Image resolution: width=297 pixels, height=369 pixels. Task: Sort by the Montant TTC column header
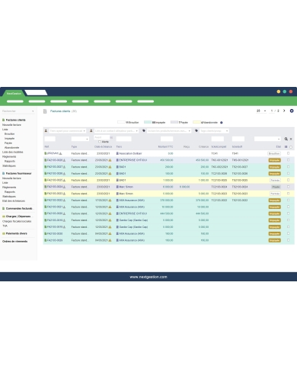tap(165, 146)
